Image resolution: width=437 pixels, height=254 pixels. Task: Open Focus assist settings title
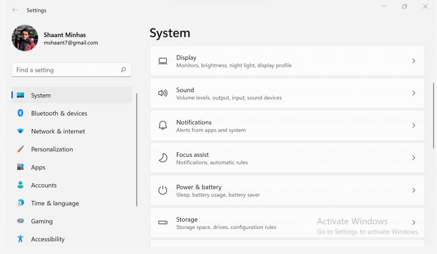coord(193,155)
